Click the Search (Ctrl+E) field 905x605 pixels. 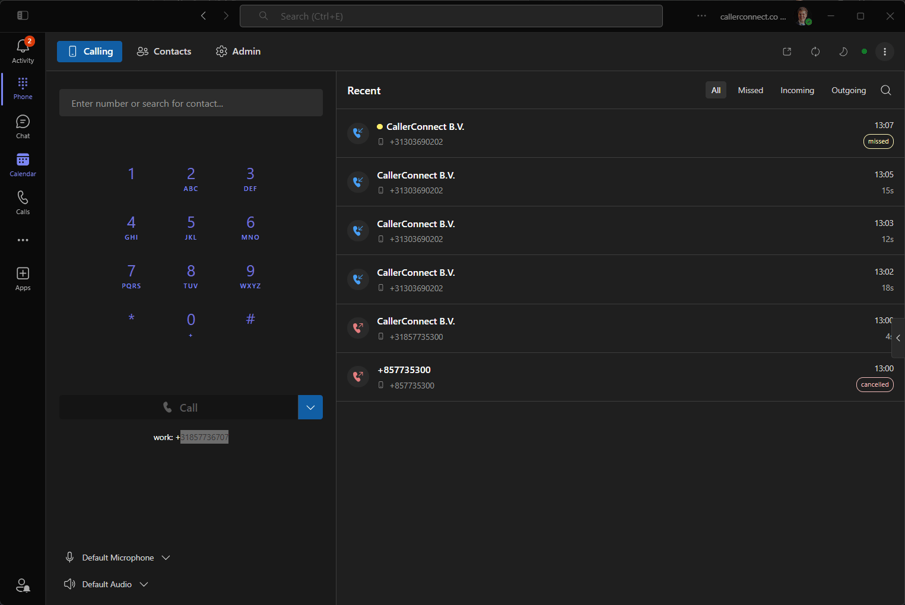coord(451,16)
